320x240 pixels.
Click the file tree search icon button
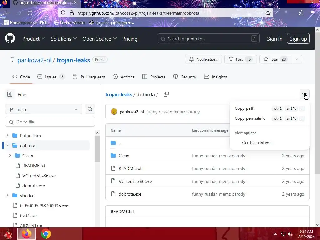[90, 109]
